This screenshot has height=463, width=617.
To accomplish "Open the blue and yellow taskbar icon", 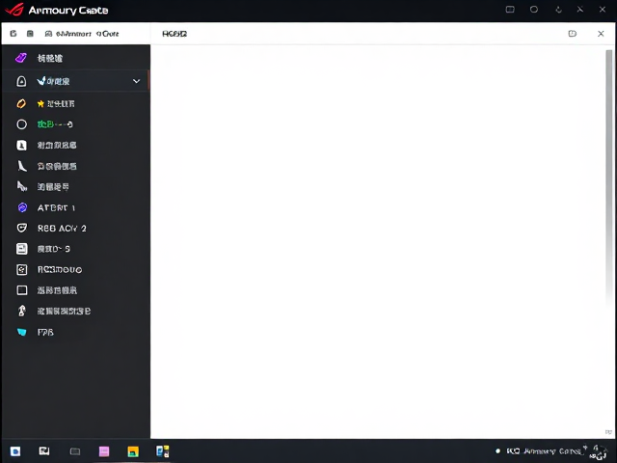I will 163,451.
